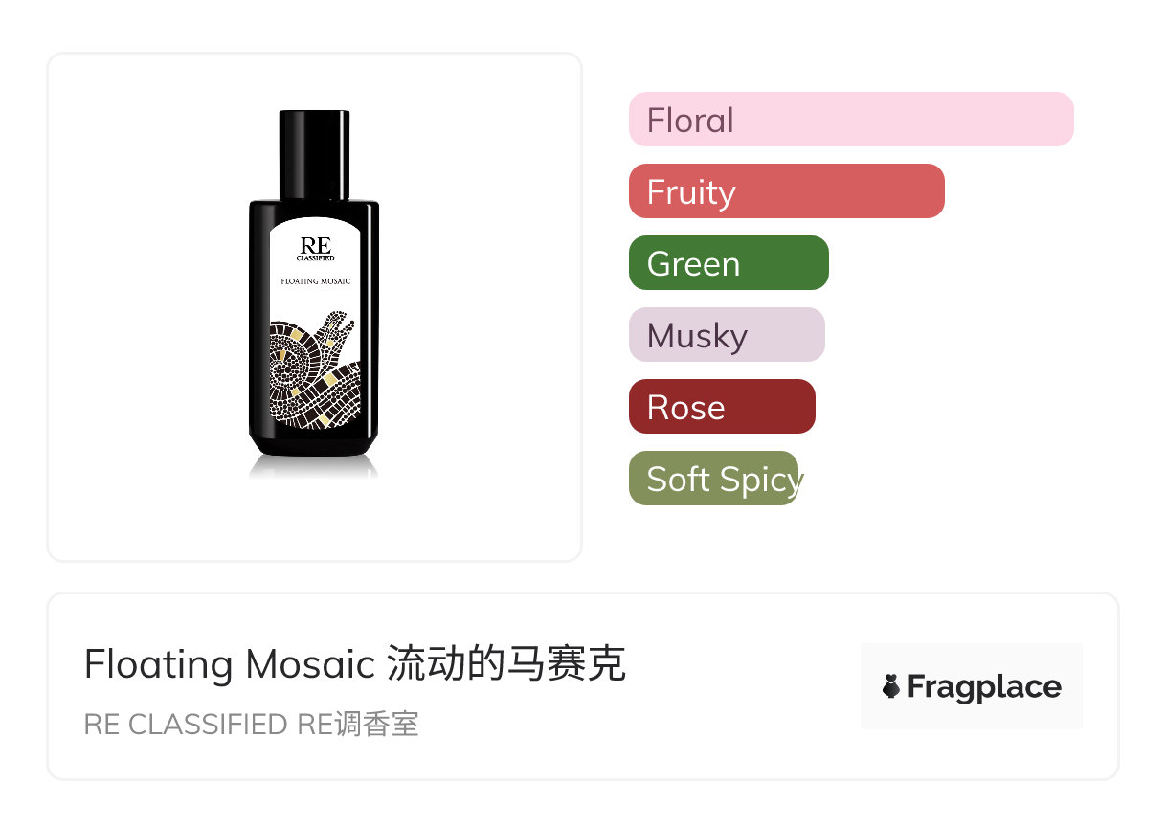Click the Fragplace logo icon
Viewport: 1166px width, 827px height.
click(891, 686)
